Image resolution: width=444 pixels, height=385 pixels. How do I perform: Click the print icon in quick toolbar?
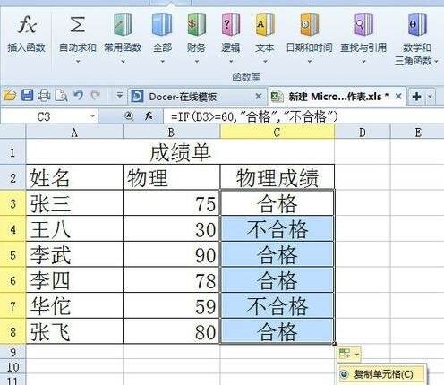[44, 96]
